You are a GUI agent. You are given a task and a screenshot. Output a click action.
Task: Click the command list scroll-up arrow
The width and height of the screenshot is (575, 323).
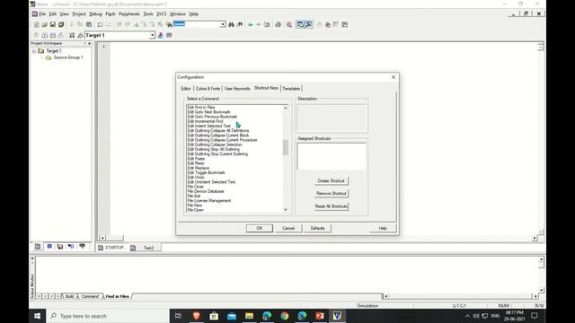pos(286,108)
